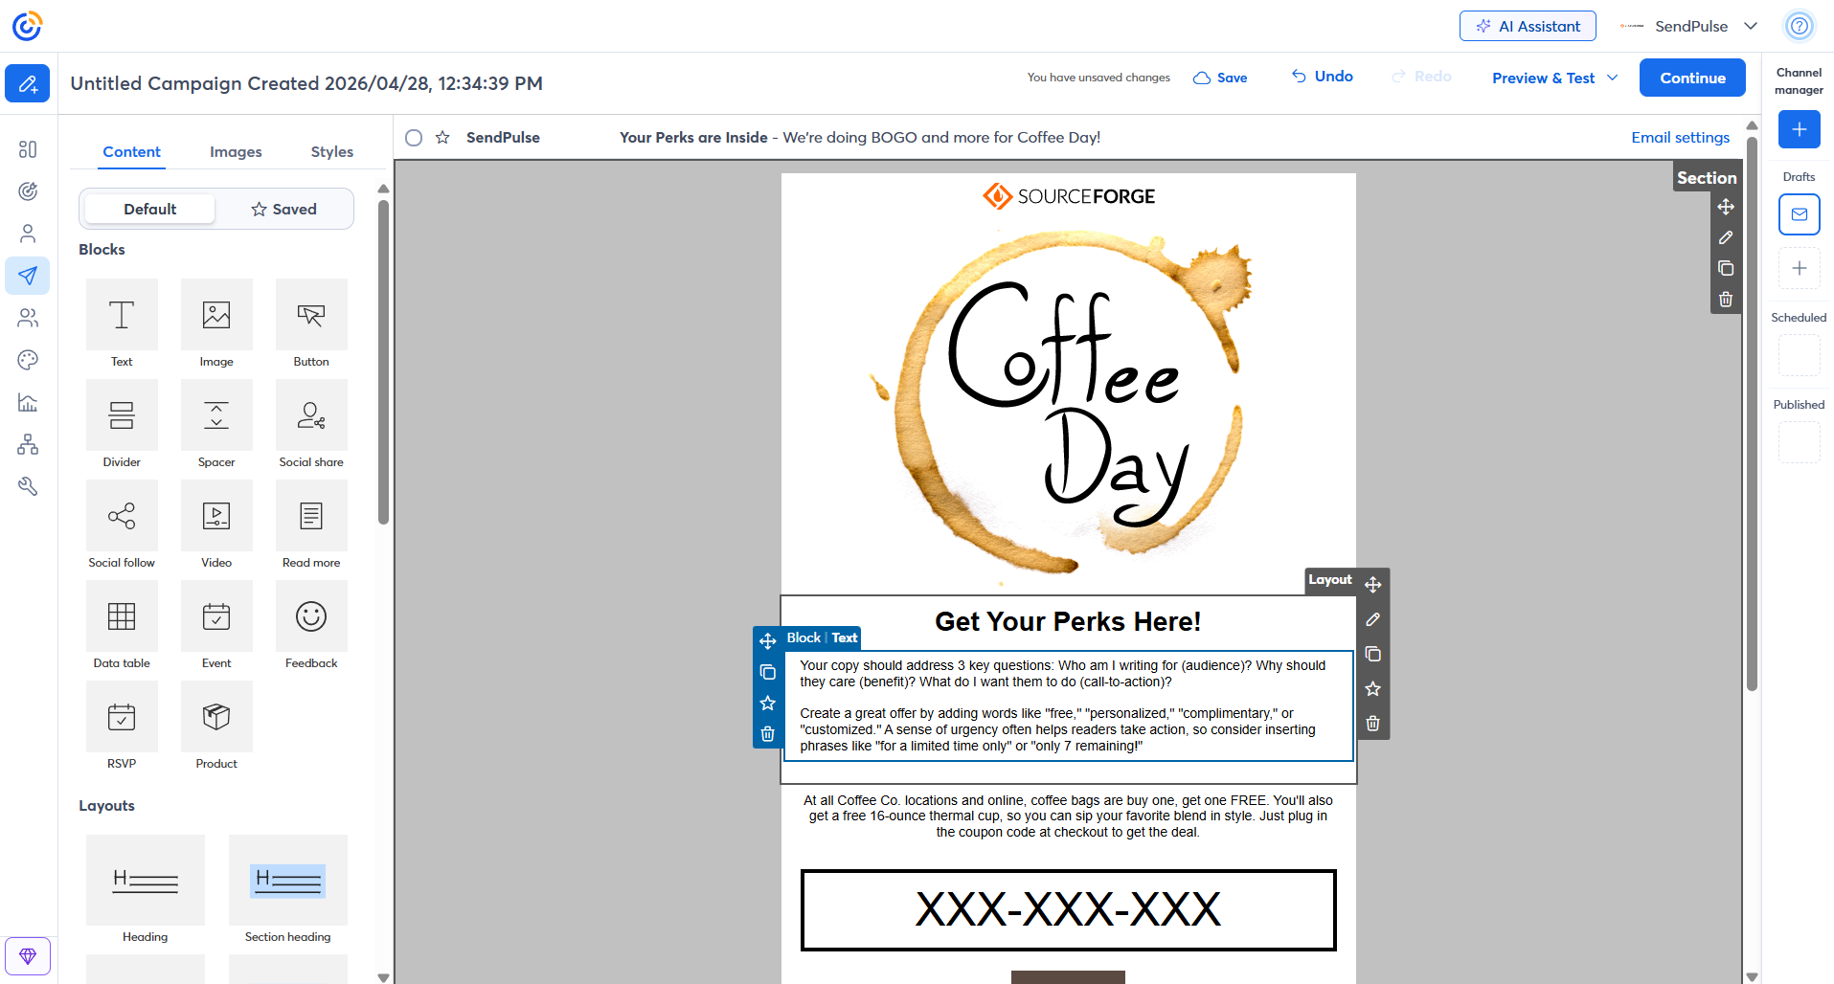
Task: Open the palette templates icon in sidebar
Action: coord(28,360)
